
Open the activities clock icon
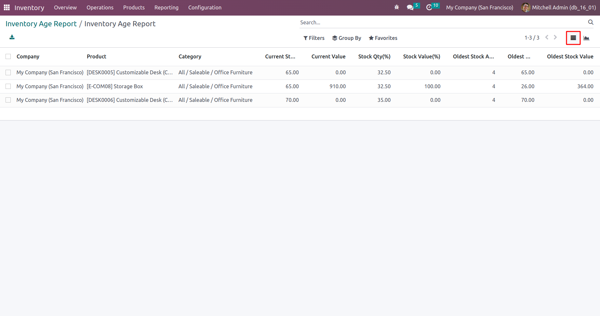click(x=429, y=7)
